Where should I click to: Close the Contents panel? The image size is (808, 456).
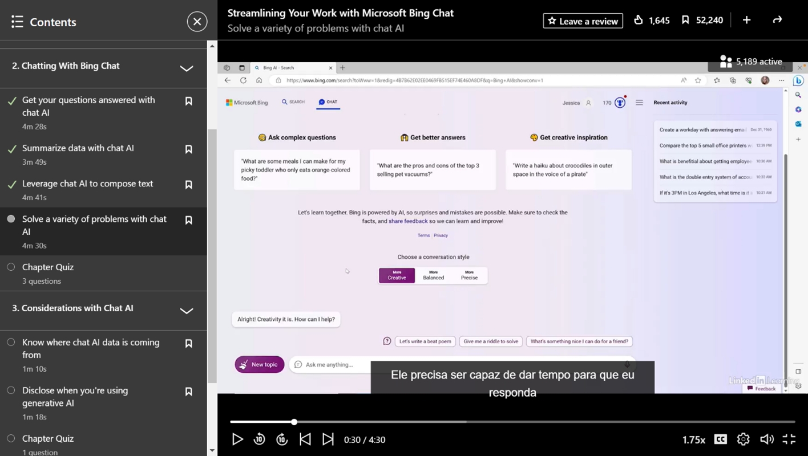[x=197, y=22]
